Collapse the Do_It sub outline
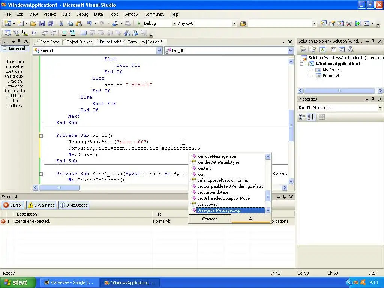384x288 pixels. tap(41, 136)
